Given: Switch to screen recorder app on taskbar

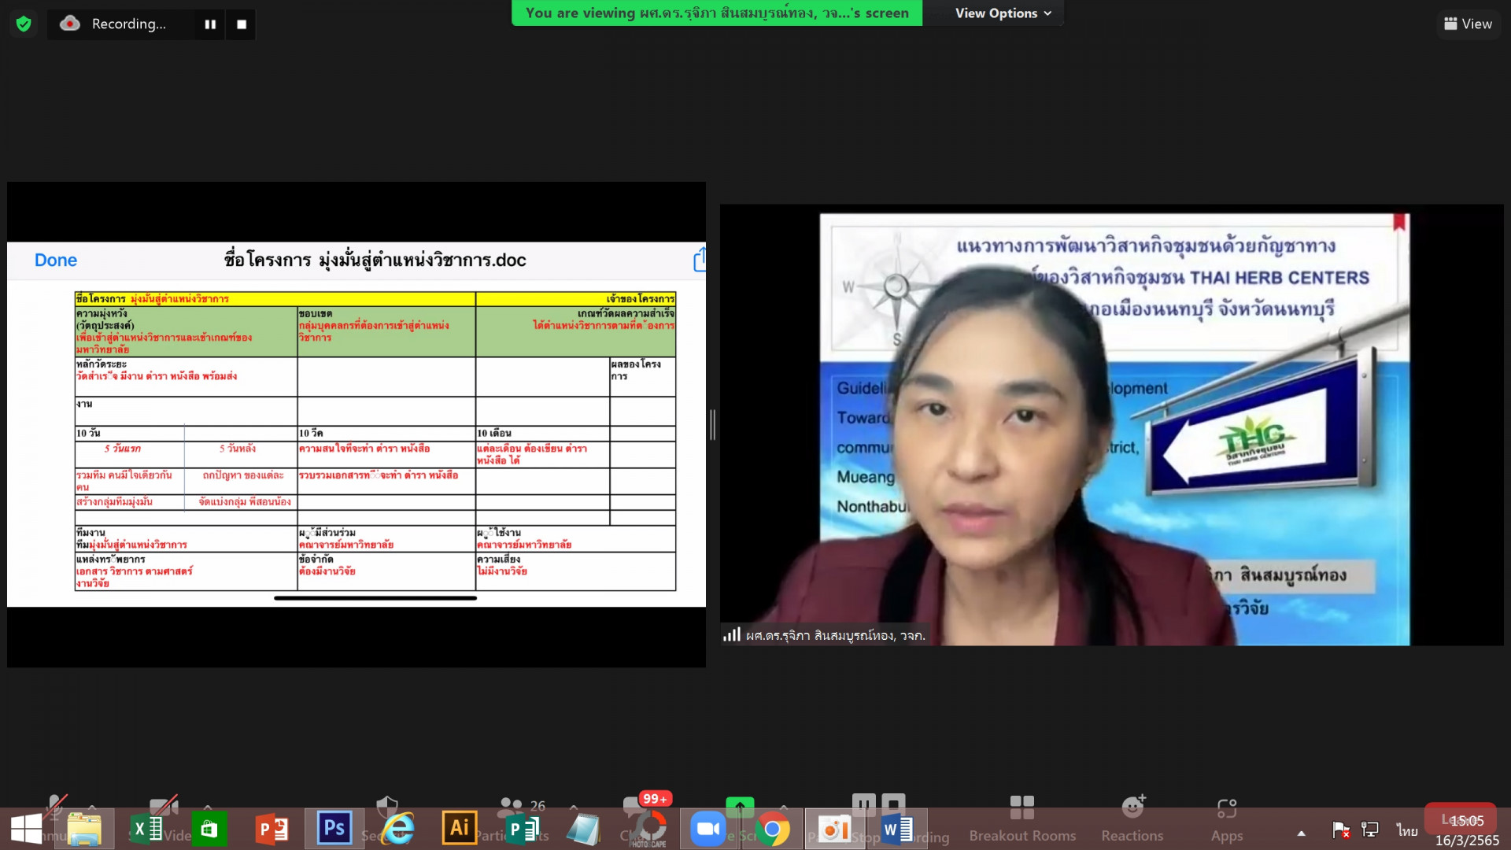Looking at the screenshot, I should click(834, 830).
